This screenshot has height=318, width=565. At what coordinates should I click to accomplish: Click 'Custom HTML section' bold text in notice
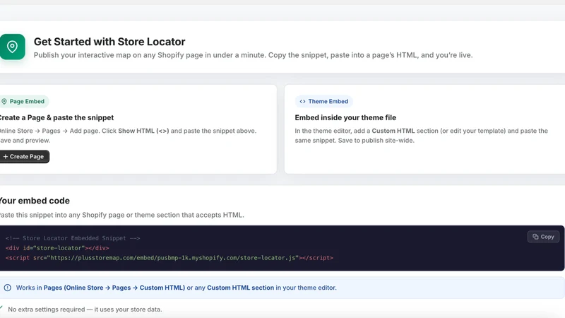click(240, 288)
